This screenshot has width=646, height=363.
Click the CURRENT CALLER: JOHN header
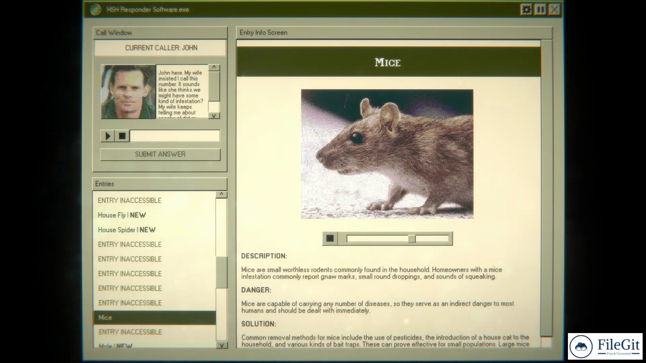pyautogui.click(x=160, y=48)
